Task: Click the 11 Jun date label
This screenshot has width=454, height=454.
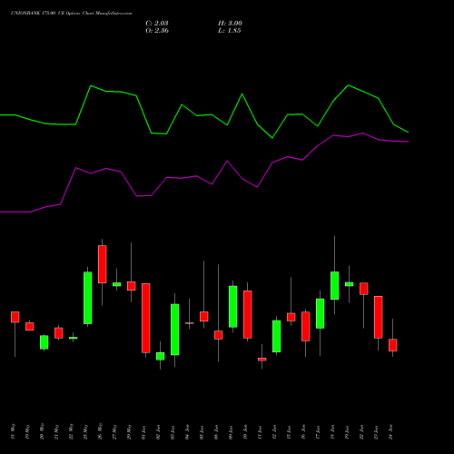Action: pyautogui.click(x=260, y=432)
